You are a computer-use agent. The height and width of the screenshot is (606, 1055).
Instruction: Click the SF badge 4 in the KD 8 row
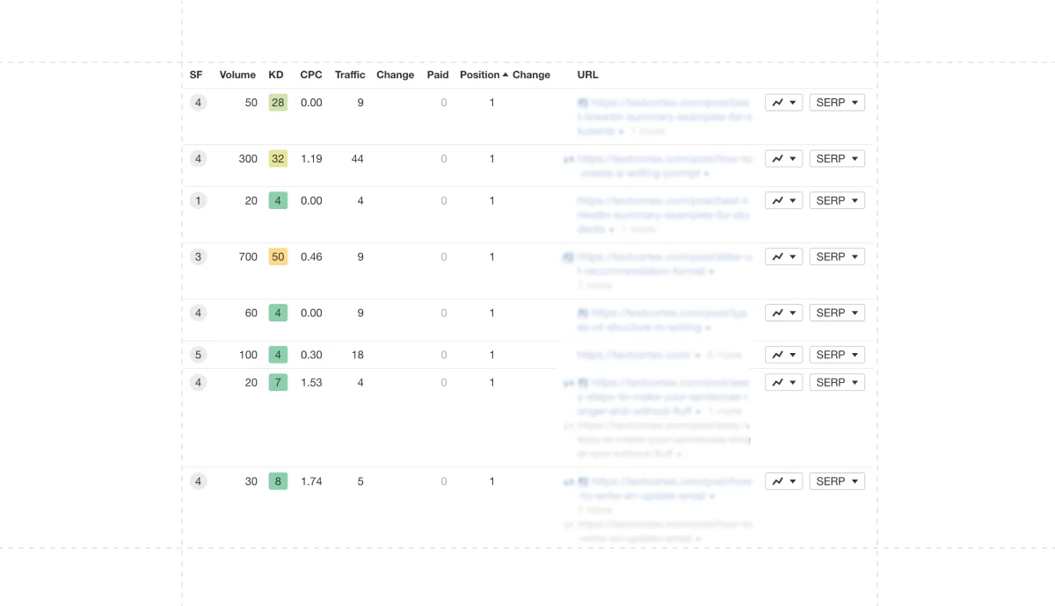(x=199, y=481)
